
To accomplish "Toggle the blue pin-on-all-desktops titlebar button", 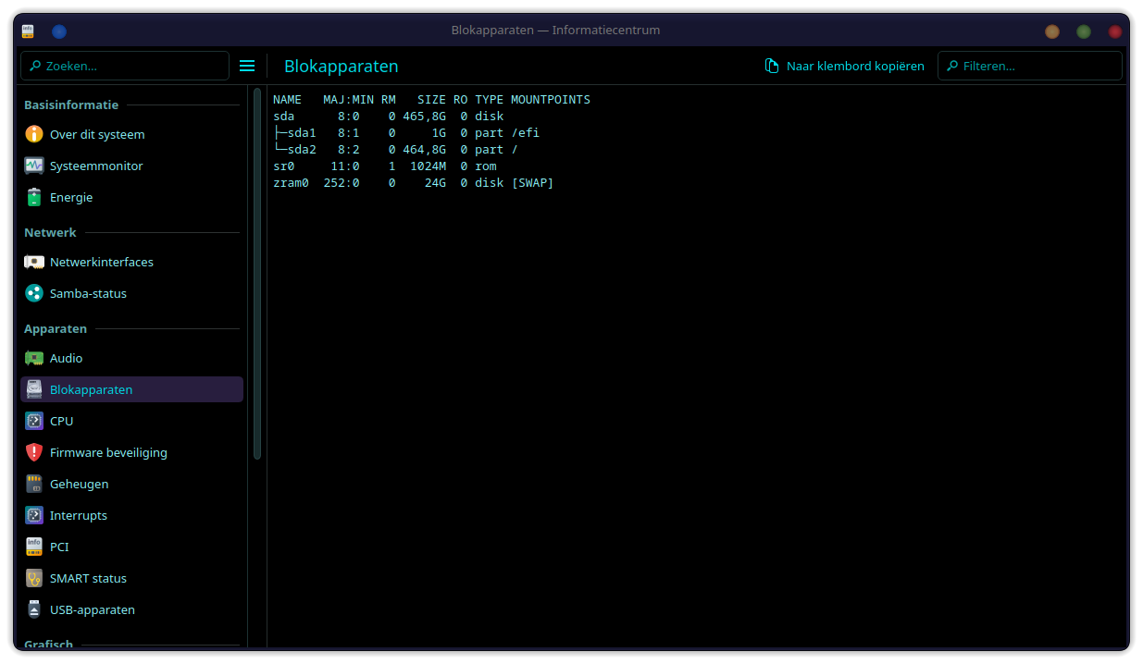I will (x=59, y=31).
